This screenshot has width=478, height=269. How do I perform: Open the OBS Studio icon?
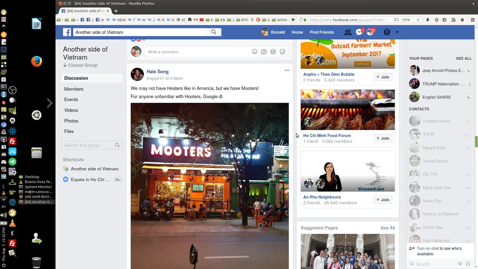point(12,90)
